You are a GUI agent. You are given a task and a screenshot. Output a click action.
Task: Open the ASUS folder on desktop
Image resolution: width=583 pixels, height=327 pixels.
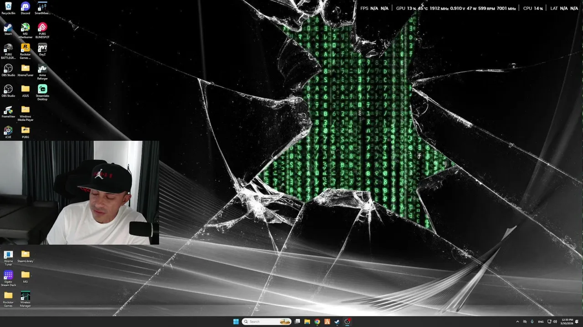tap(26, 91)
